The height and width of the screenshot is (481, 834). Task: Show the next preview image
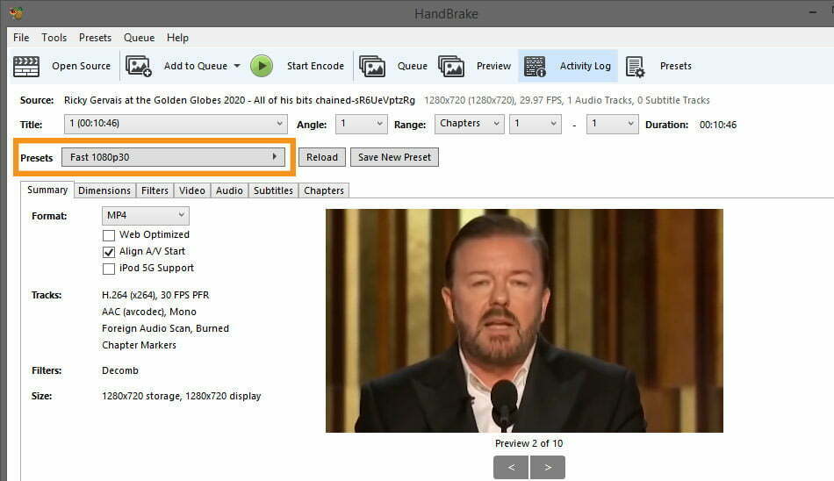(547, 467)
